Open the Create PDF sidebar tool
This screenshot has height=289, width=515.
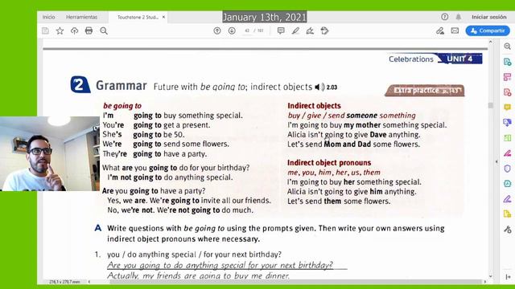[x=508, y=92]
